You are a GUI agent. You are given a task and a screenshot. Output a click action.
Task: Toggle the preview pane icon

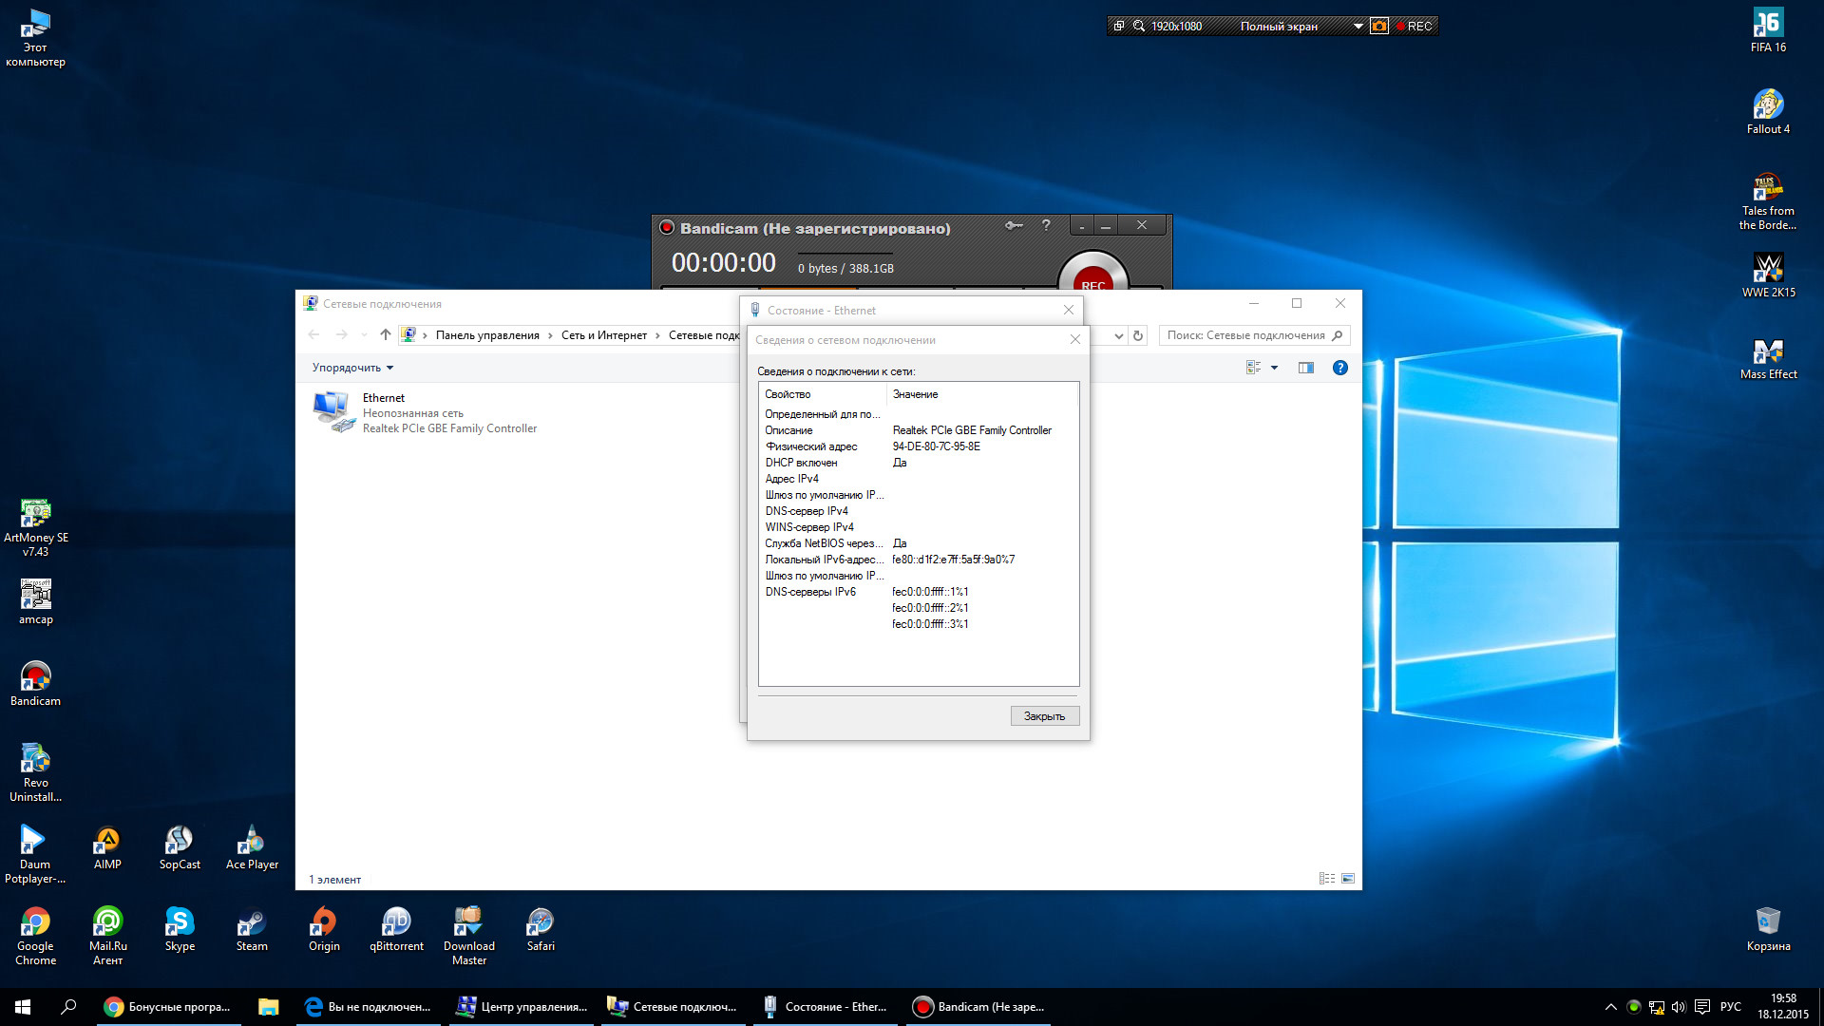pos(1305,368)
